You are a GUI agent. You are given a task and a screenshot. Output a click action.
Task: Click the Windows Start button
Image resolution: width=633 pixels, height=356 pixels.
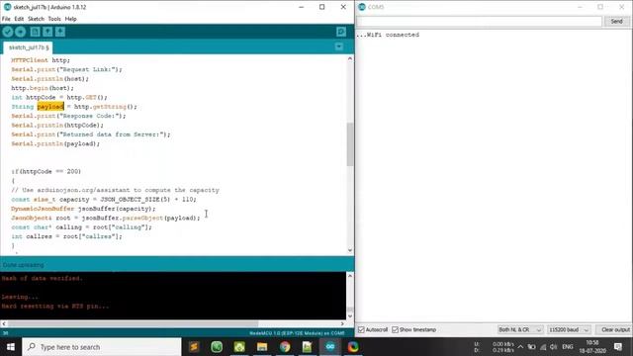click(11, 347)
